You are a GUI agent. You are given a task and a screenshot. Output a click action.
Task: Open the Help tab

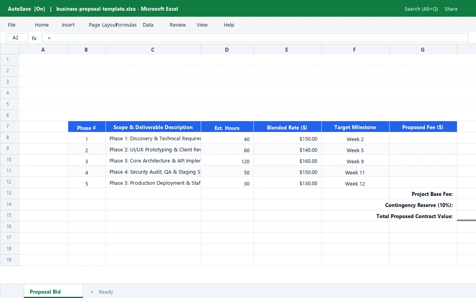coord(229,25)
